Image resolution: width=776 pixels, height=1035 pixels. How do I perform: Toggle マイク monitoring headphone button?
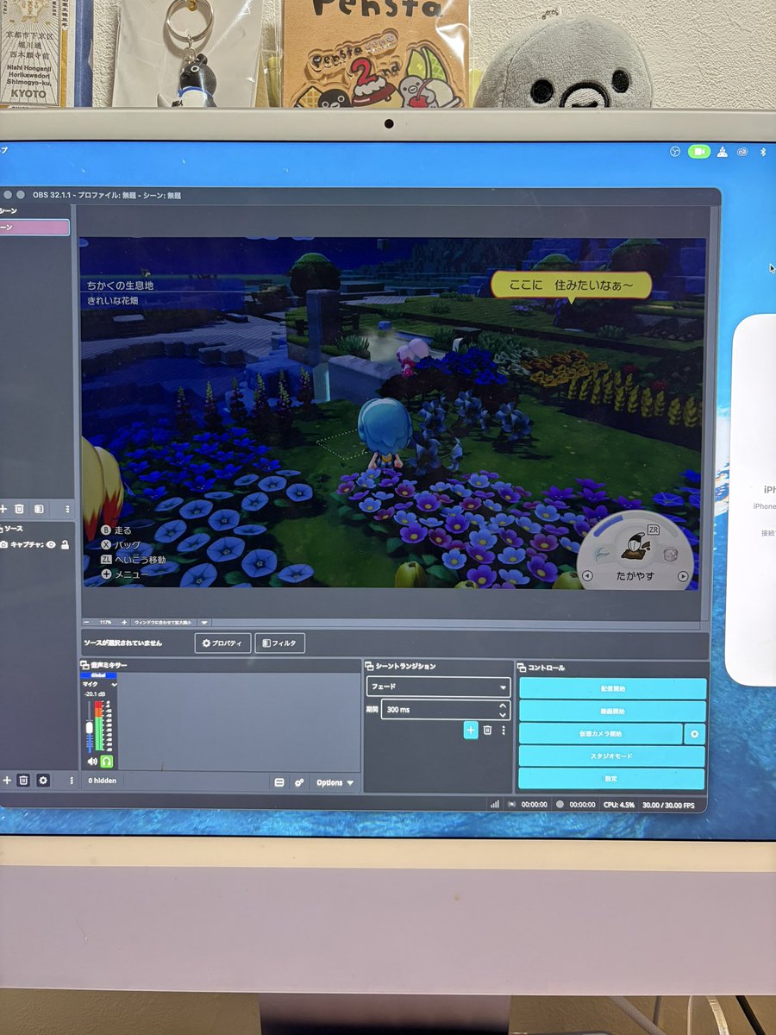[107, 761]
